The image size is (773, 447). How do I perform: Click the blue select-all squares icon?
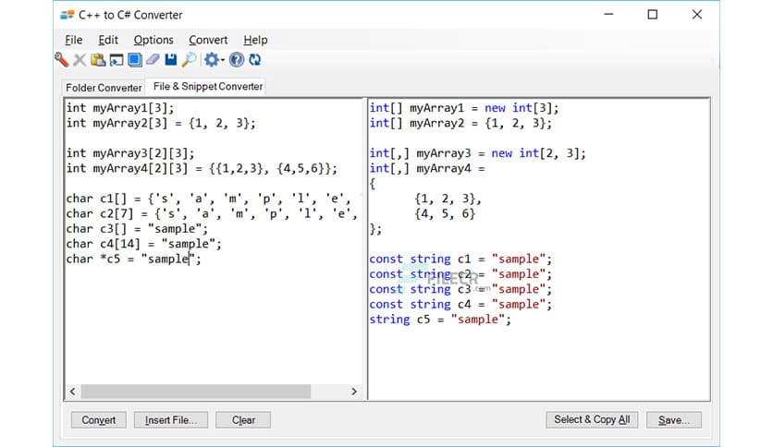pos(134,60)
